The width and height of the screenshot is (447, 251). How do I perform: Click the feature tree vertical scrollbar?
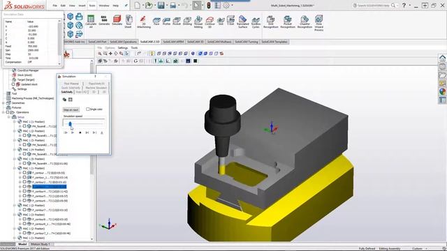pyautogui.click(x=91, y=150)
